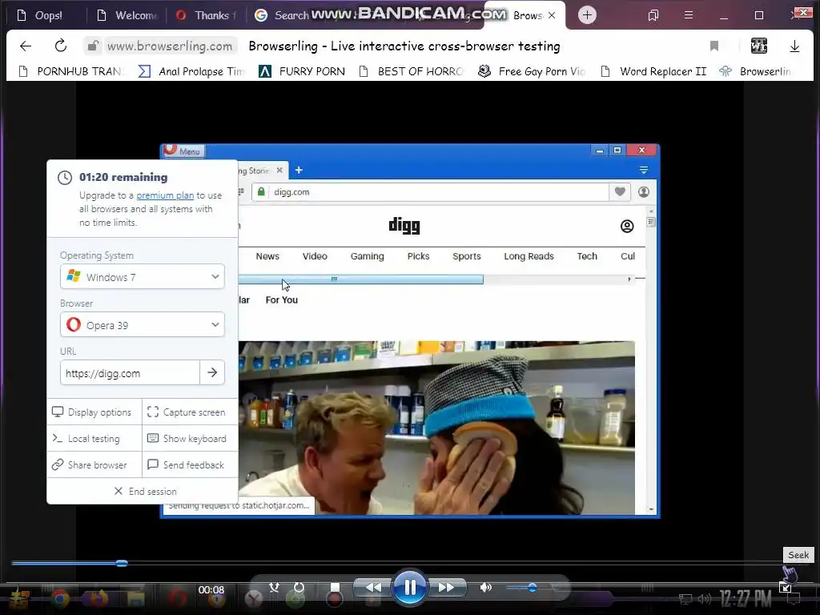Open the Picks section on digg

(x=418, y=256)
